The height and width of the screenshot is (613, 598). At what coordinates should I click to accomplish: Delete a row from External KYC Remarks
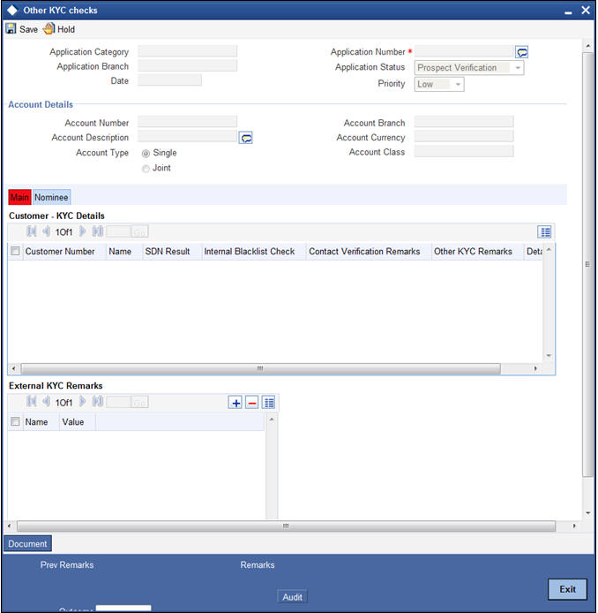coord(252,402)
